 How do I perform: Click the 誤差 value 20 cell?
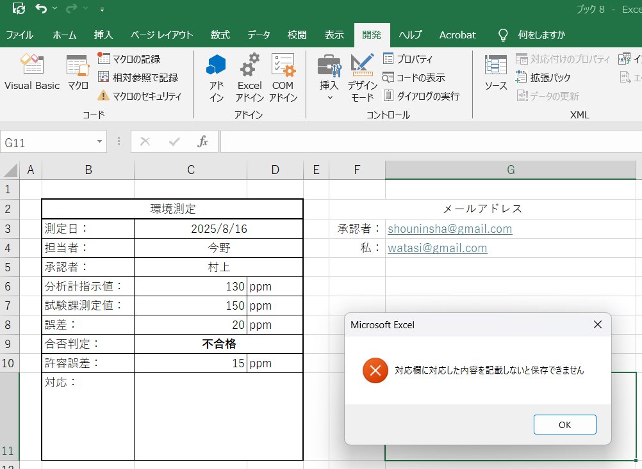pyautogui.click(x=191, y=324)
